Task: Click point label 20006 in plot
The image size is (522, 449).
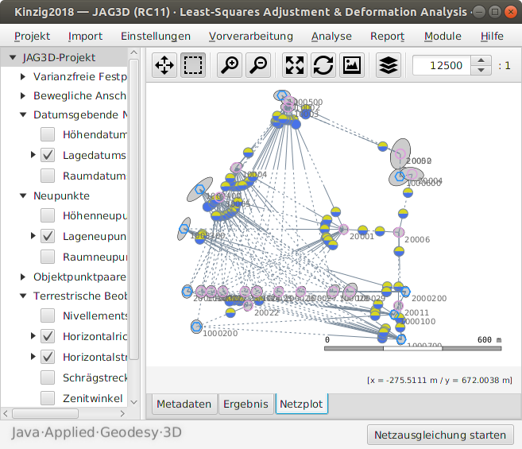Action: [x=417, y=239]
